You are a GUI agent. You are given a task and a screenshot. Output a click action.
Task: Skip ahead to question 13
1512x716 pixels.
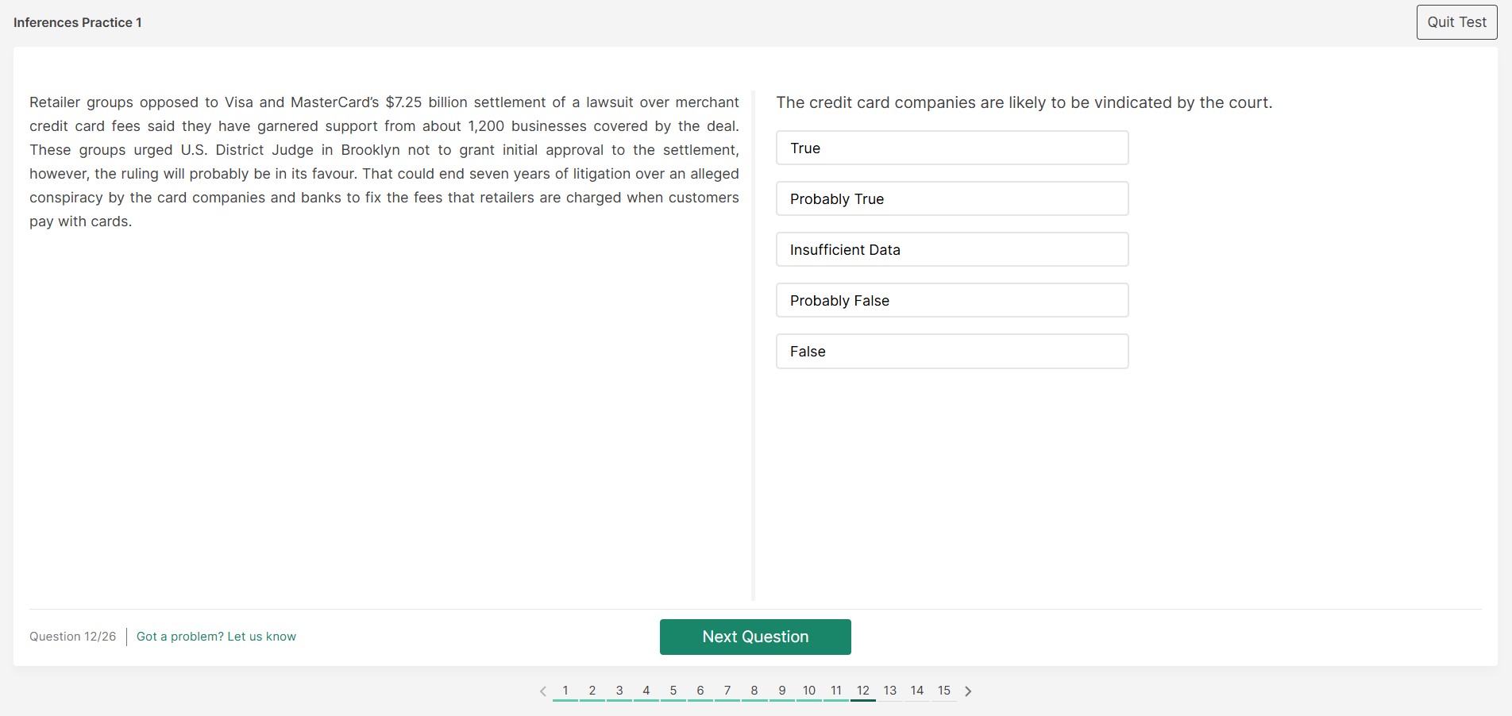(890, 691)
